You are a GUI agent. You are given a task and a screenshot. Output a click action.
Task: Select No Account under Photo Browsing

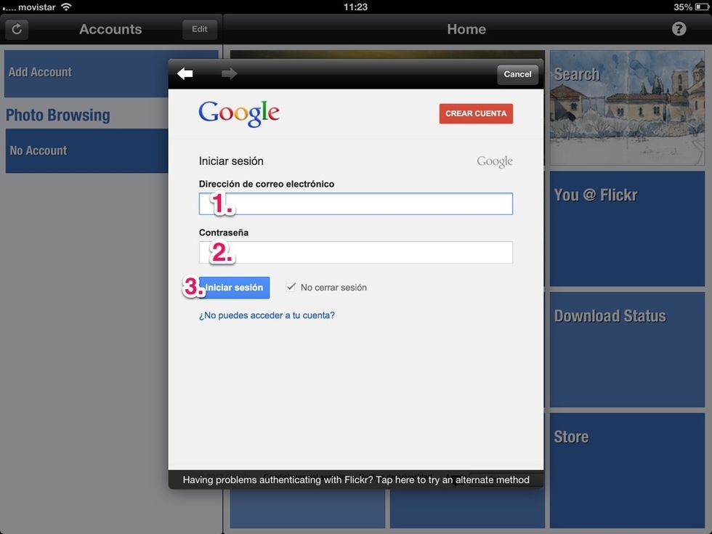click(x=86, y=151)
